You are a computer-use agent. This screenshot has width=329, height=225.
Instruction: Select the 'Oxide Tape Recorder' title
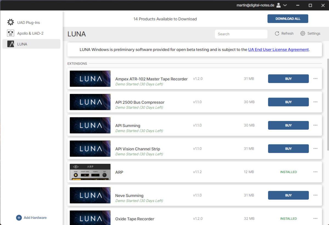point(135,219)
